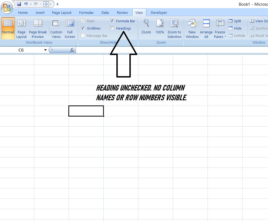Uncheck the Formula Bar option
268x222 pixels.
click(112, 21)
